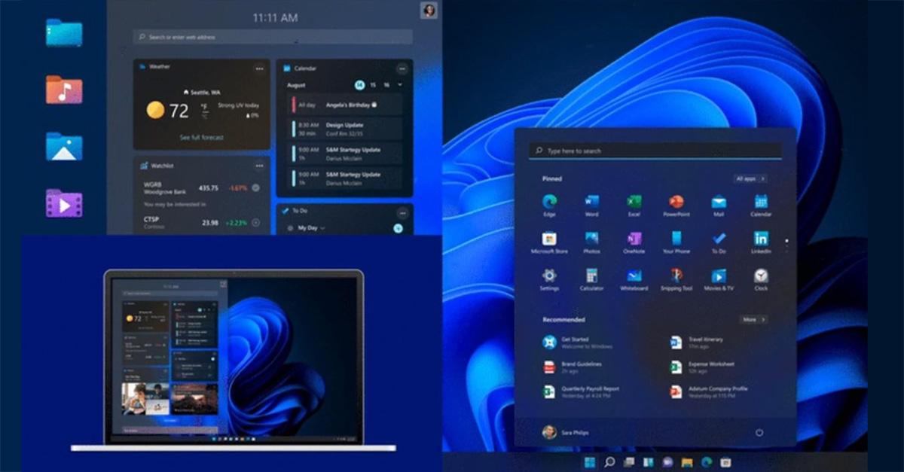Image resolution: width=904 pixels, height=472 pixels.
Task: Open the Whiteboard app
Action: click(634, 279)
